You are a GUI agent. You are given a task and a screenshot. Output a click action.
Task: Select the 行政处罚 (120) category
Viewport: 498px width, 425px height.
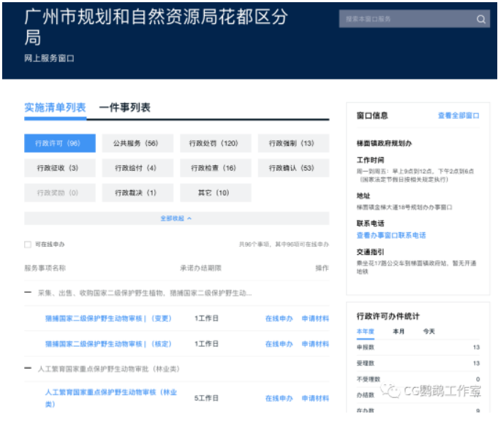click(x=214, y=144)
